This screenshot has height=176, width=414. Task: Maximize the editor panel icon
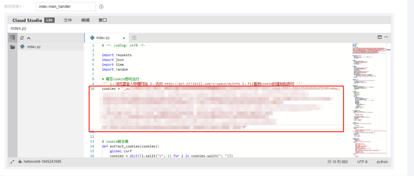coord(380,37)
